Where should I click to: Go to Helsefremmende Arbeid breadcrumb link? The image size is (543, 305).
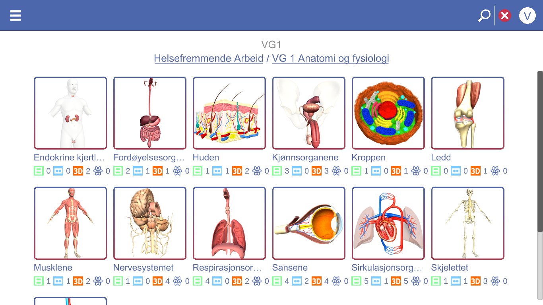(x=209, y=58)
